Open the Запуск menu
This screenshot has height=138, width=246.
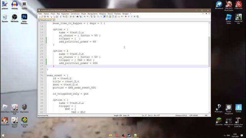(110, 14)
